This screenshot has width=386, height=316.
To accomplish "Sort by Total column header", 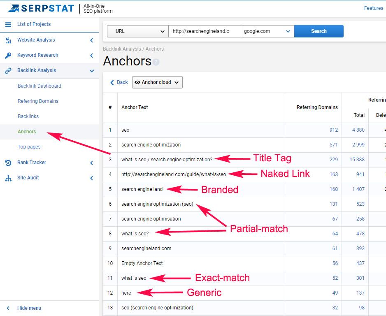I will point(359,115).
